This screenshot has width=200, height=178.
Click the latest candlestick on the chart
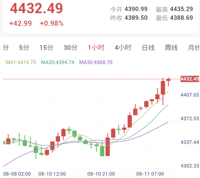[x=168, y=82]
